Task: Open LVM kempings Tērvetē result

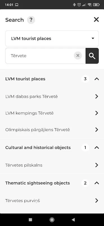Action: pyautogui.click(x=52, y=113)
